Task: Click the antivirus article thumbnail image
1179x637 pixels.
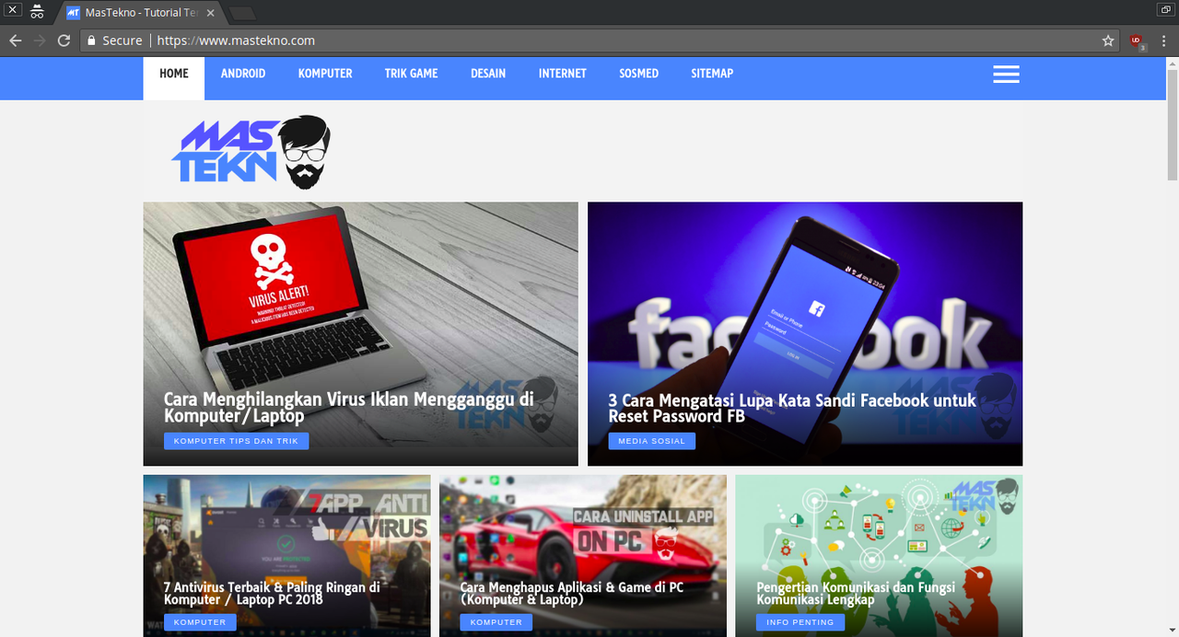Action: point(286,525)
